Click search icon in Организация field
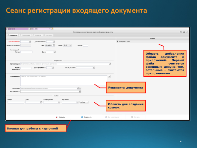 click(x=110, y=64)
